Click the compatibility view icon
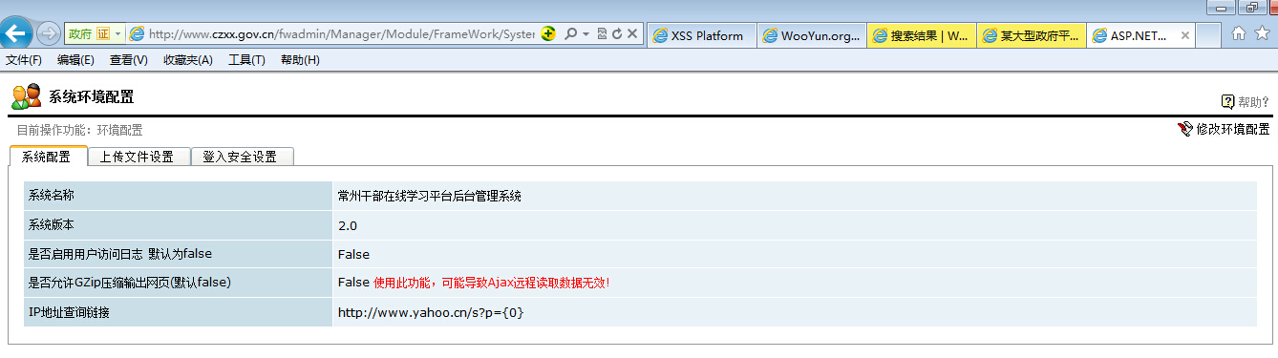This screenshot has width=1278, height=358. tap(602, 33)
